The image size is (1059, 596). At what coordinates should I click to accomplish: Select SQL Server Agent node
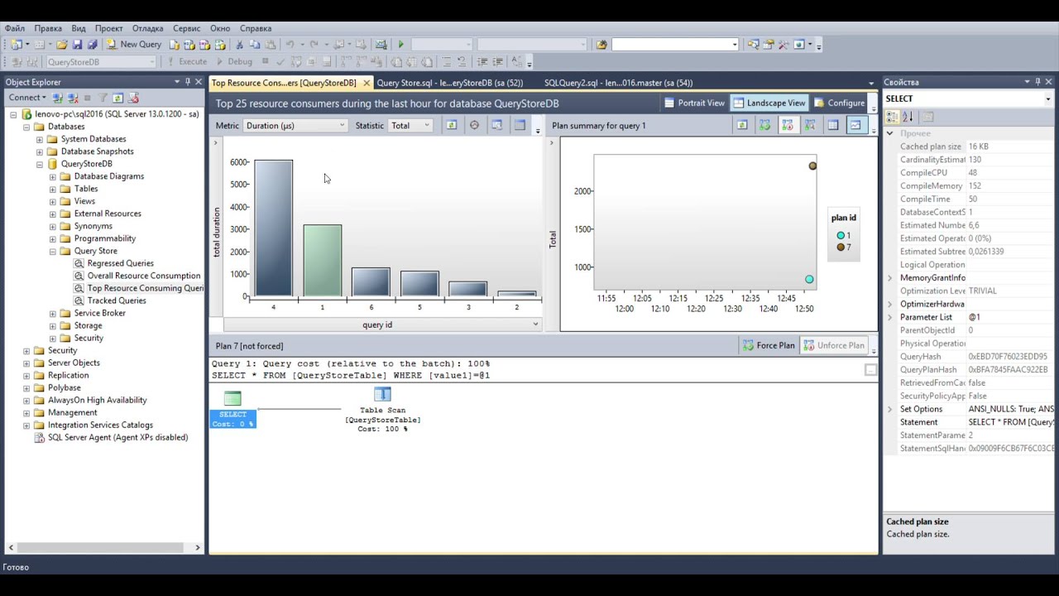pos(117,437)
